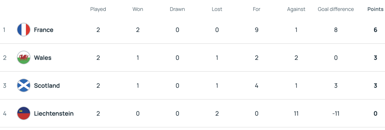Image resolution: width=385 pixels, height=130 pixels.
Task: Select the Lost column header
Action: pyautogui.click(x=217, y=9)
